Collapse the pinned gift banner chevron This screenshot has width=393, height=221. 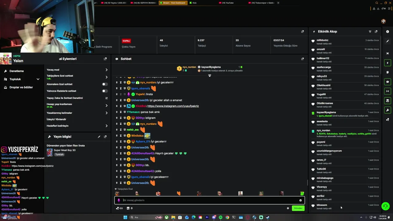tap(210, 76)
